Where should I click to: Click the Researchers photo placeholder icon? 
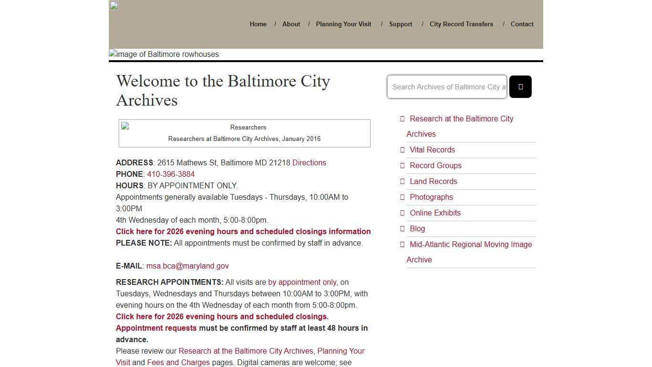[x=125, y=126]
